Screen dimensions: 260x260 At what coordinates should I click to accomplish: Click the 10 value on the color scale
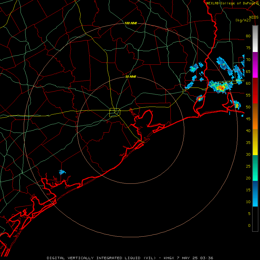coord(248,202)
